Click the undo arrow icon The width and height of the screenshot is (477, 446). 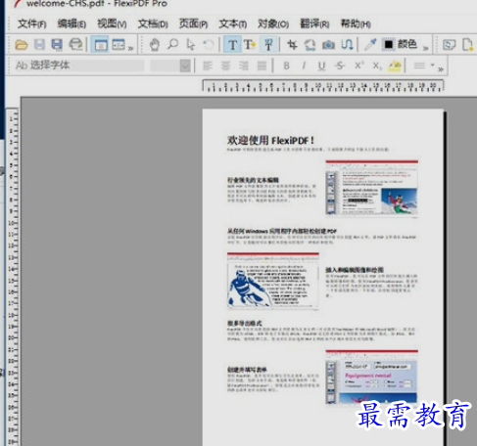click(209, 44)
